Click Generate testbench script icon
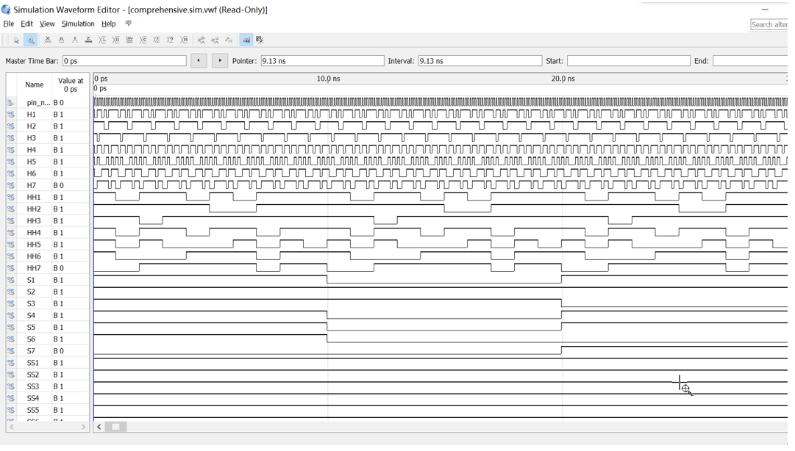The height and width of the screenshot is (451, 795). coord(229,40)
